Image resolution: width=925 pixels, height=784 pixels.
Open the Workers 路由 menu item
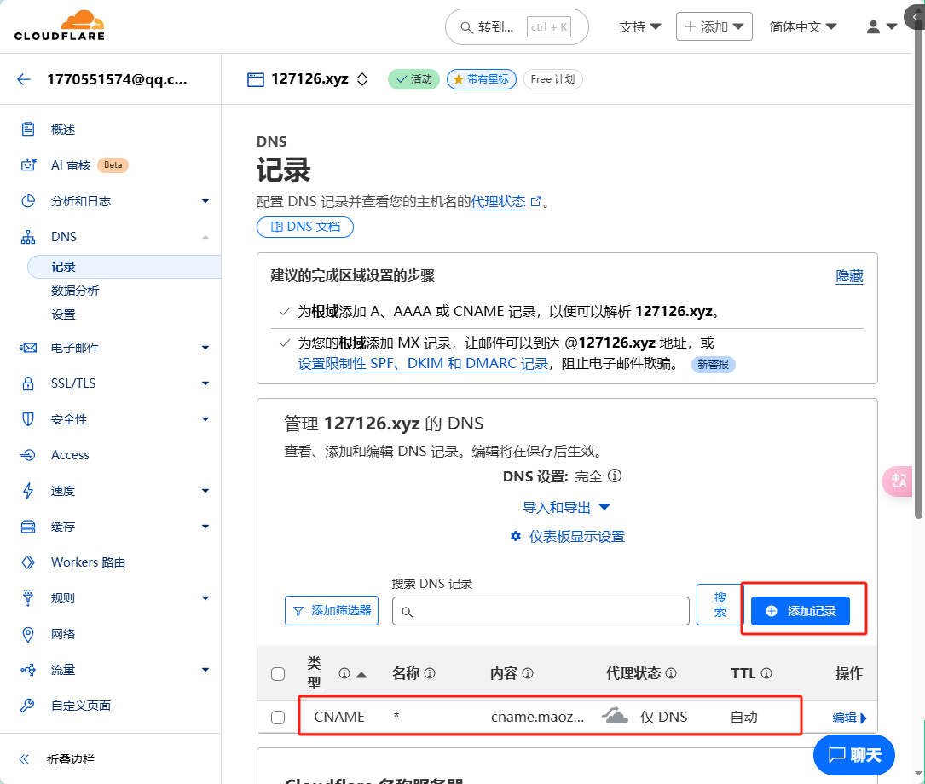point(88,562)
